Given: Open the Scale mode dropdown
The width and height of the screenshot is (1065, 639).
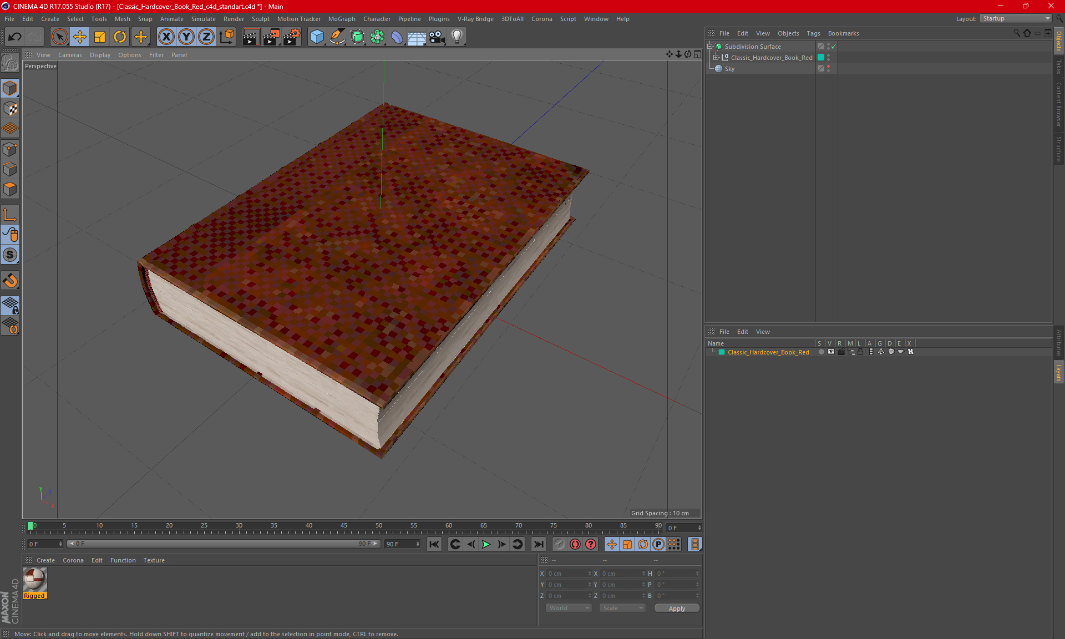Looking at the screenshot, I should (x=622, y=608).
